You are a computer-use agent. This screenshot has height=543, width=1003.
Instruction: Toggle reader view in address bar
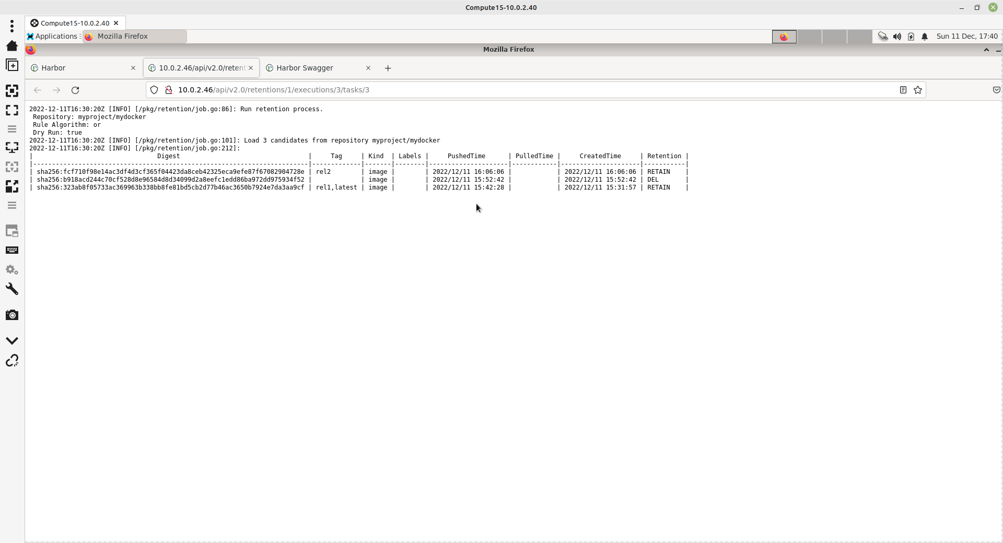(903, 90)
